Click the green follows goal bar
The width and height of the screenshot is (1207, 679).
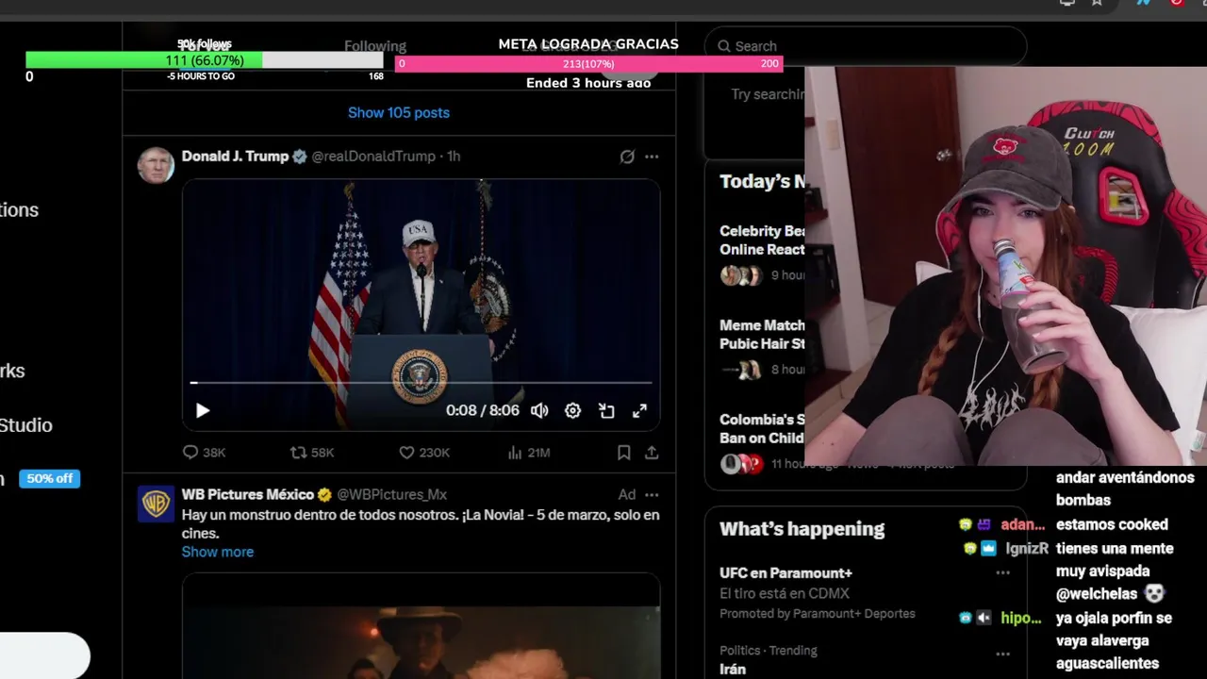(205, 60)
